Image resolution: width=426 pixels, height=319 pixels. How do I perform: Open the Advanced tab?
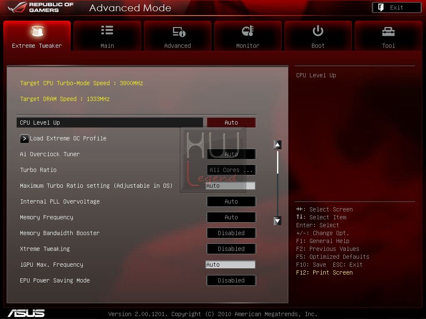(177, 36)
